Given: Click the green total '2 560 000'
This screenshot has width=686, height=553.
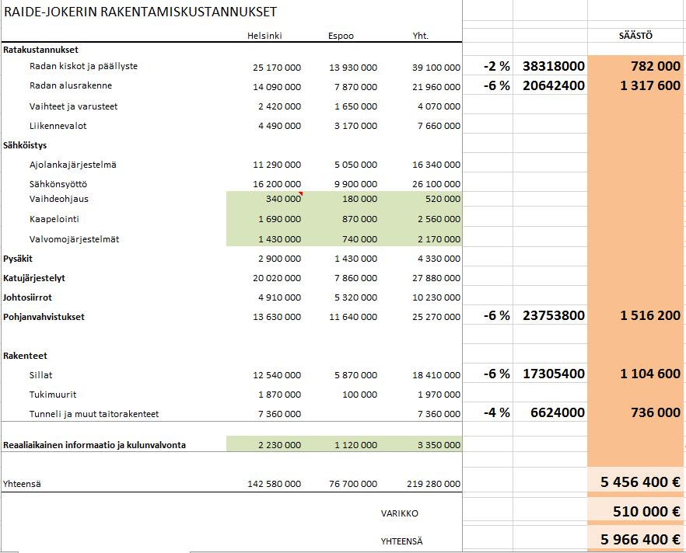Looking at the screenshot, I should click(439, 219).
